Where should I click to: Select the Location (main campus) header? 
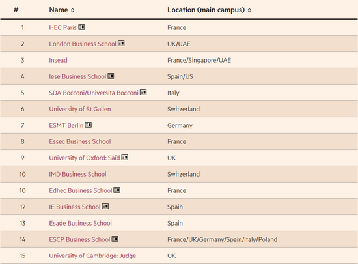pyautogui.click(x=206, y=10)
